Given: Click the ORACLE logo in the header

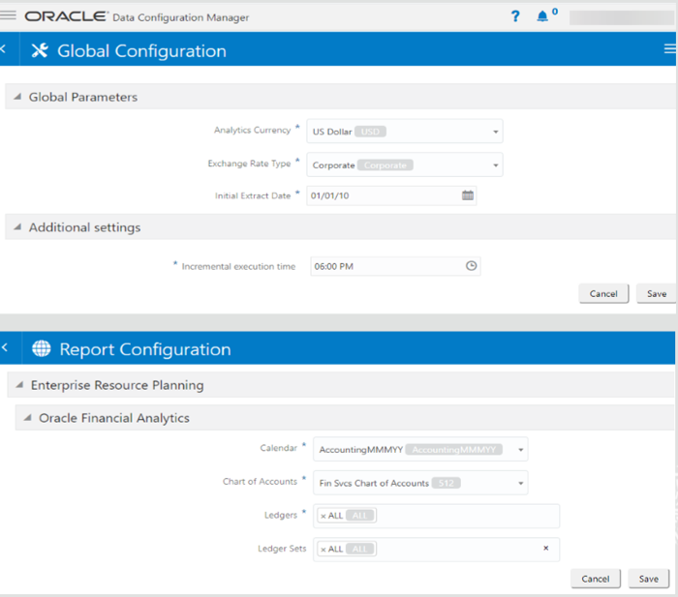Looking at the screenshot, I should pyautogui.click(x=65, y=16).
